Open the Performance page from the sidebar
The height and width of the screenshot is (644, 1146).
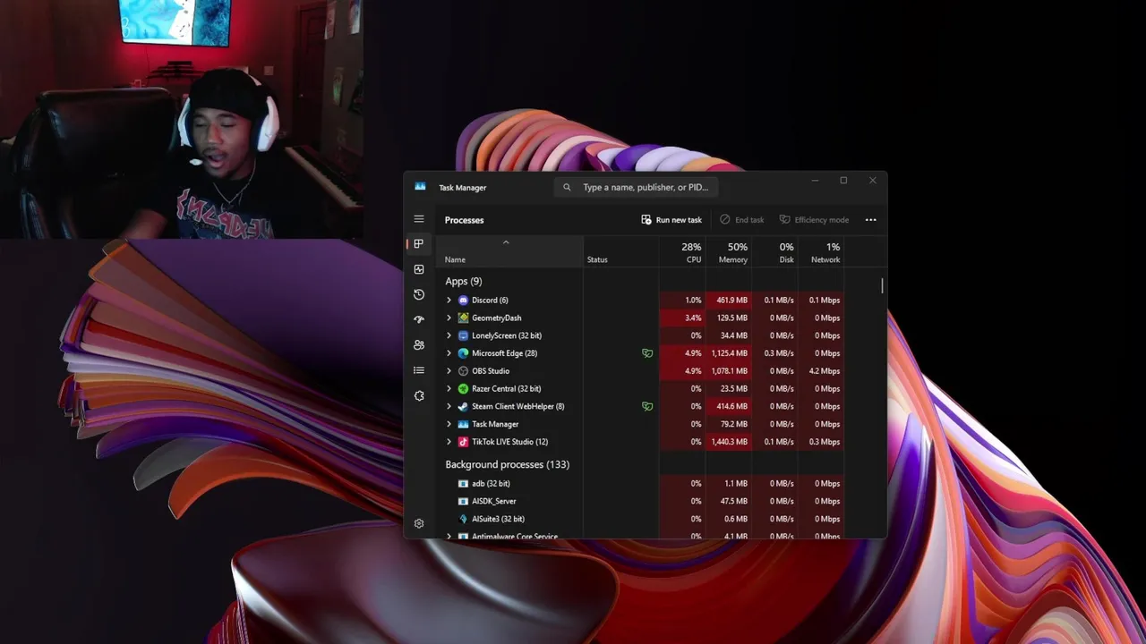418,269
